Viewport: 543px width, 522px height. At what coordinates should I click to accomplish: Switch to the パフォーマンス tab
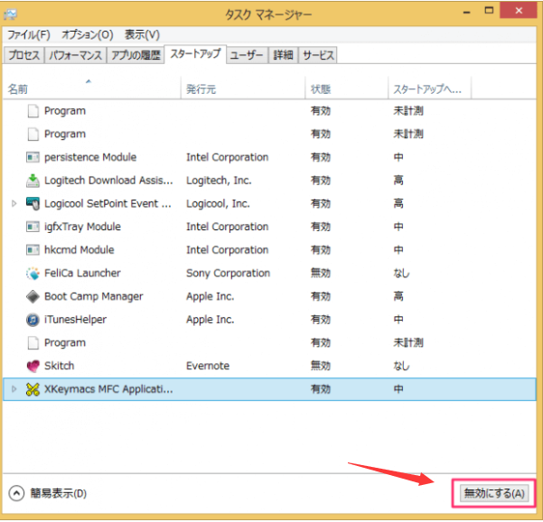tap(76, 55)
